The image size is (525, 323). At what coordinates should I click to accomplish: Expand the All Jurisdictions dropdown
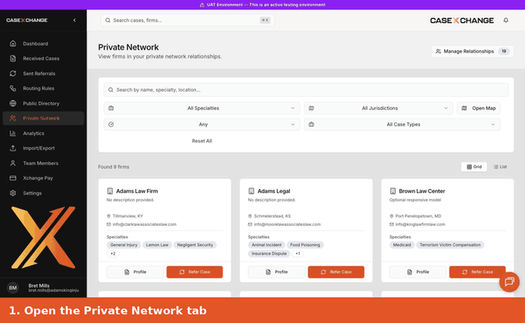click(378, 108)
